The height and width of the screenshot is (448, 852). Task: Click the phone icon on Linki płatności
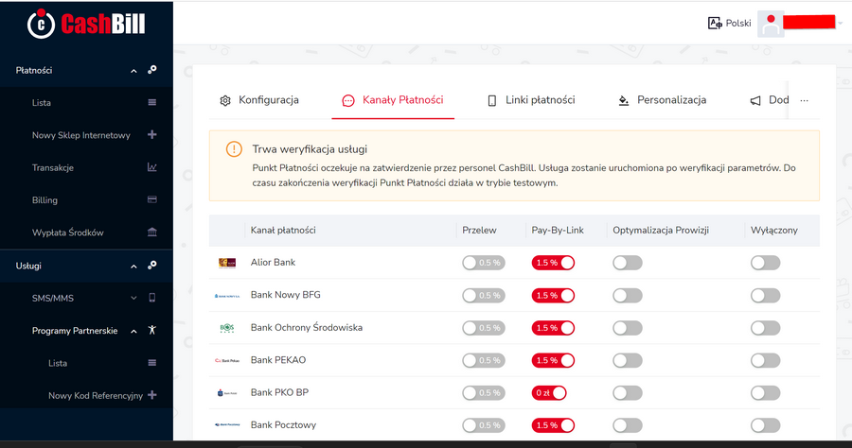491,100
